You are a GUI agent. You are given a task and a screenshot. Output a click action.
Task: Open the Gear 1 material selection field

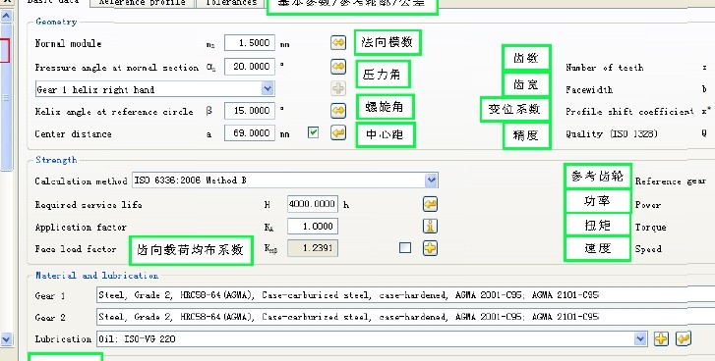405,295
